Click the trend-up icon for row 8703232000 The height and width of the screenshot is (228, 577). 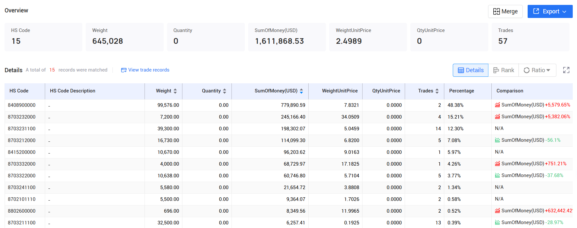(x=497, y=117)
